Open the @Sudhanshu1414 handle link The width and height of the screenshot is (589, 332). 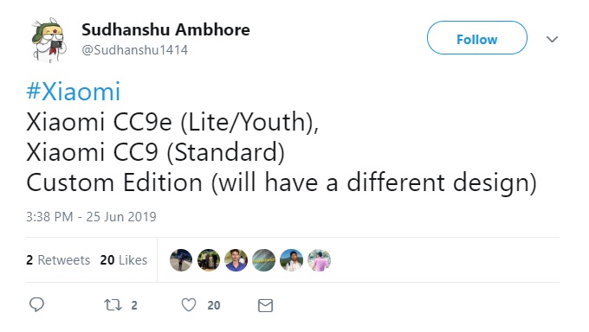click(x=134, y=50)
